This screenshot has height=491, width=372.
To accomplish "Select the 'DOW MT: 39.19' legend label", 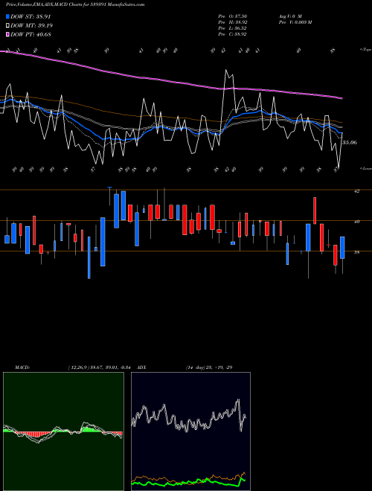I will point(31,25).
